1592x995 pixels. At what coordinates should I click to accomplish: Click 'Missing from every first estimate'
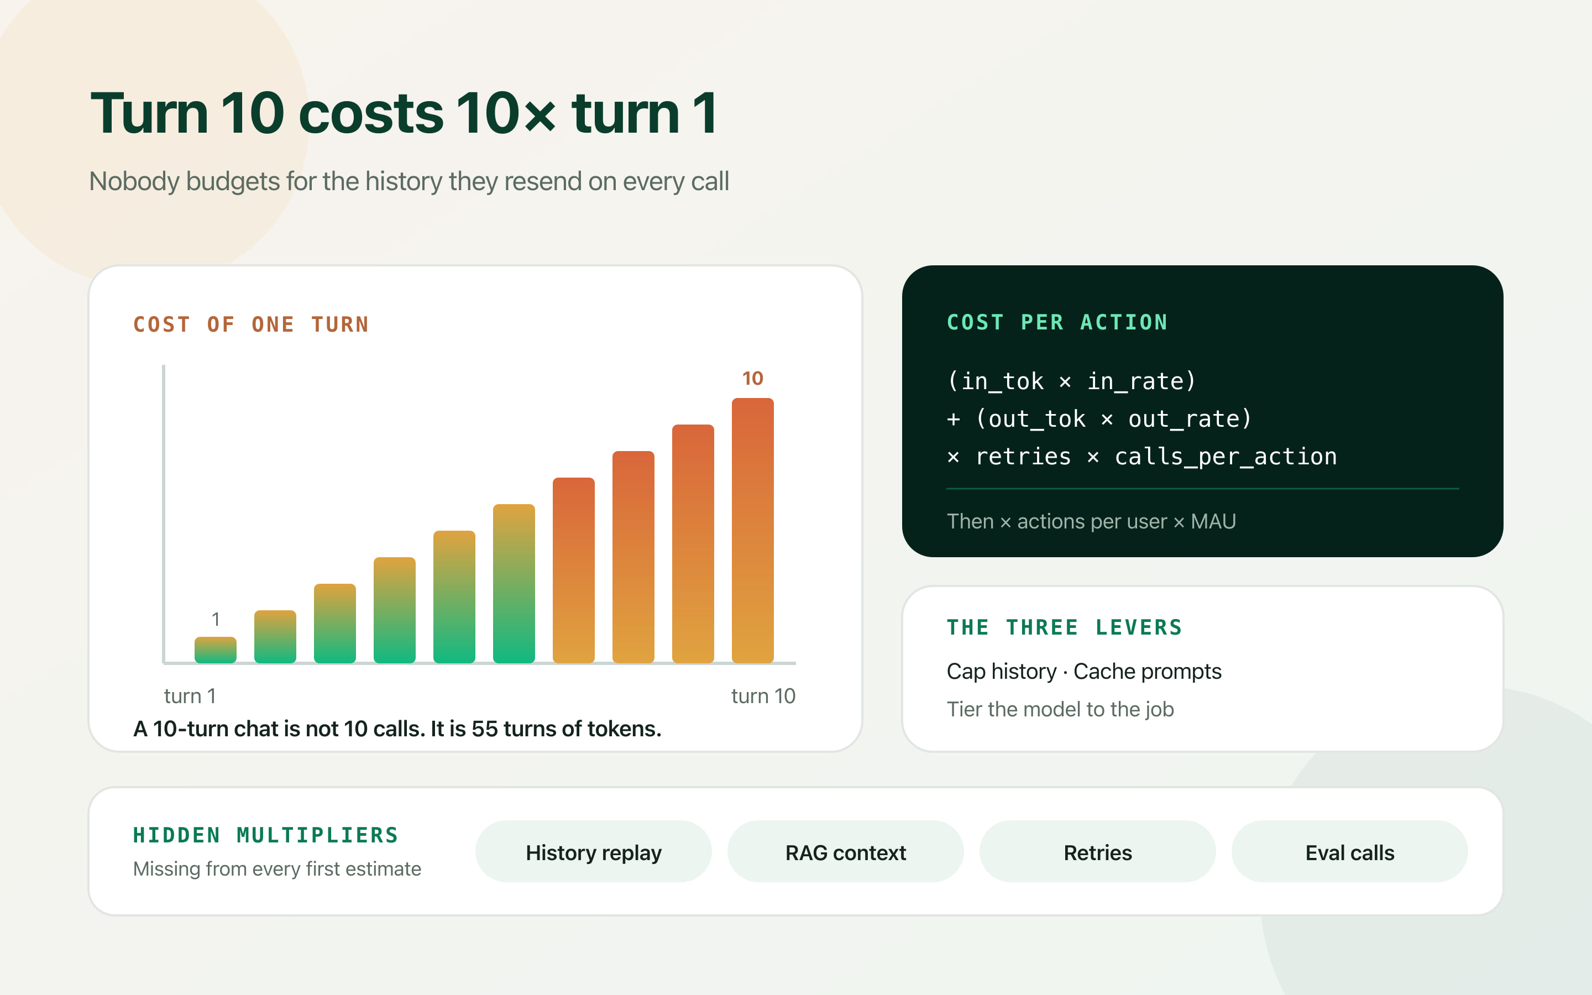(277, 868)
